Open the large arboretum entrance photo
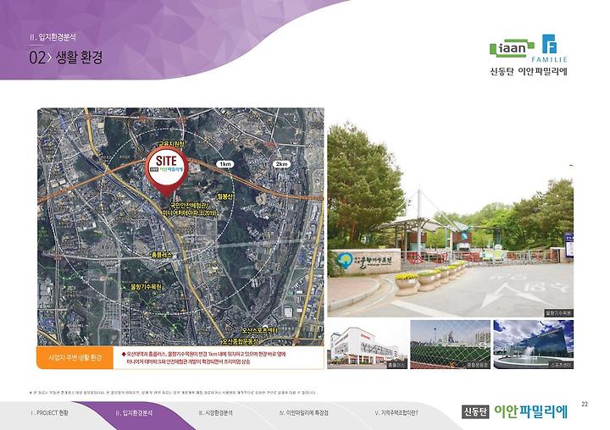Viewport: 610px width, 430px height. [450, 220]
